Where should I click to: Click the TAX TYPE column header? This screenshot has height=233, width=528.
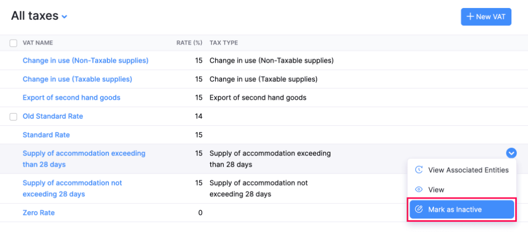(x=224, y=43)
